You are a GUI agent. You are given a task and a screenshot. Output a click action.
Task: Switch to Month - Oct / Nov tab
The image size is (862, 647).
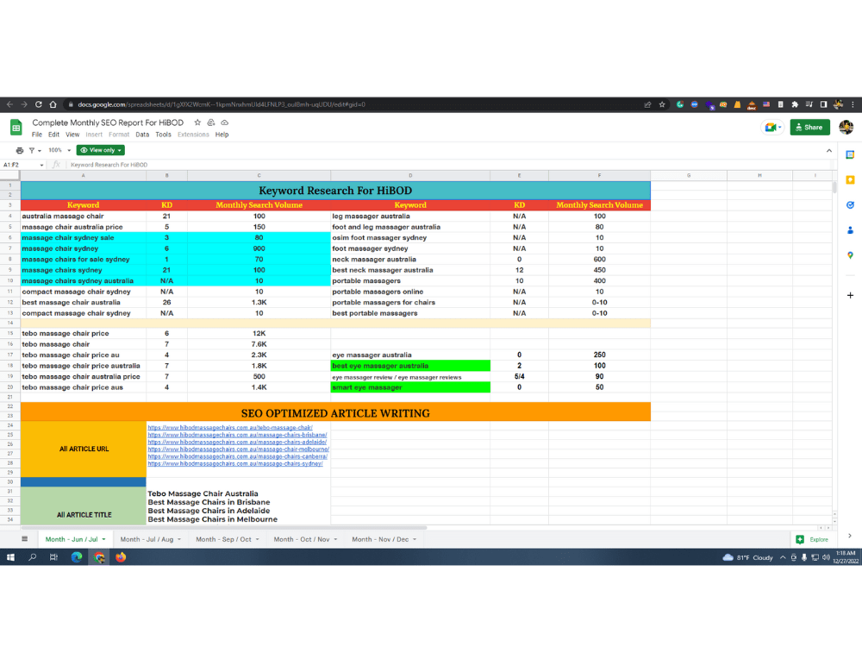[x=306, y=540]
